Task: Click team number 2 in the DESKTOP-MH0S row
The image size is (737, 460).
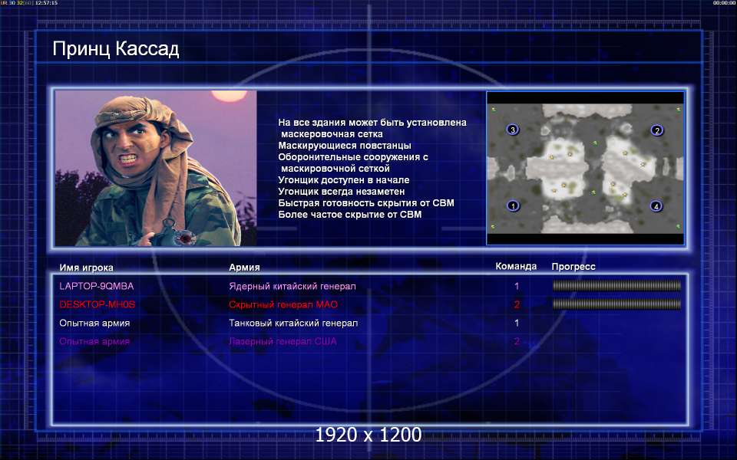Action: 517,304
